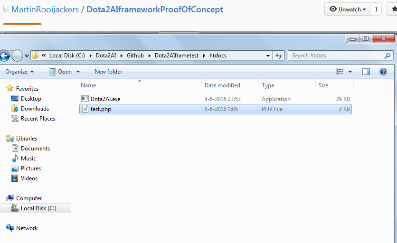Screen dimensions: 397x243
Task: Click Favorites in navigation pane
Action: (28, 89)
